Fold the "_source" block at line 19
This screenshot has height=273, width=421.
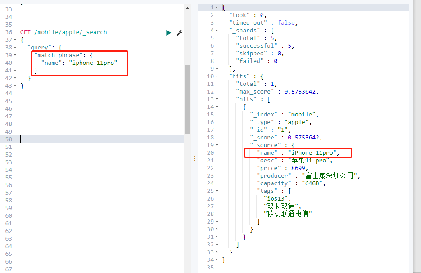tap(217, 145)
